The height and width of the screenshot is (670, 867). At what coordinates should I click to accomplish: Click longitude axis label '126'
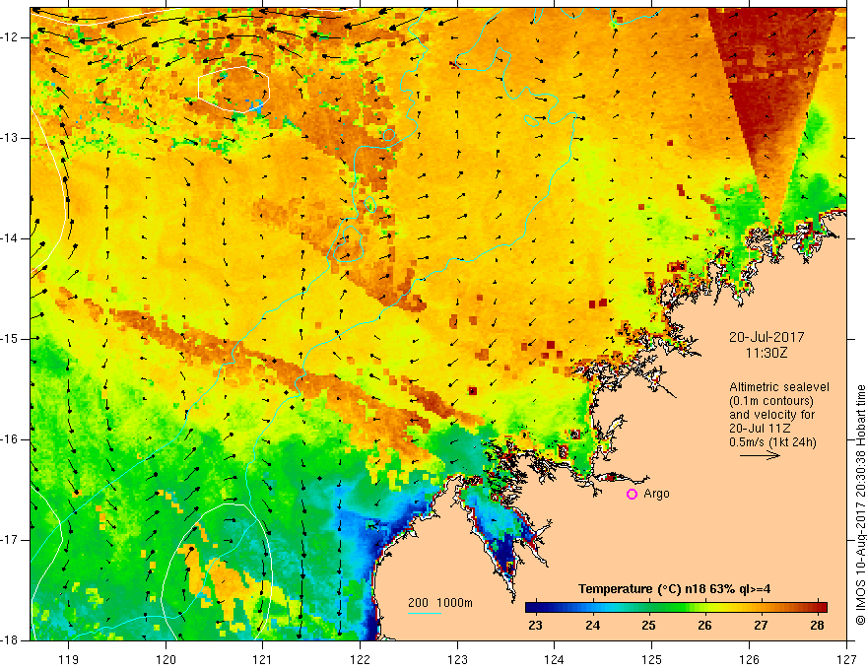[749, 659]
